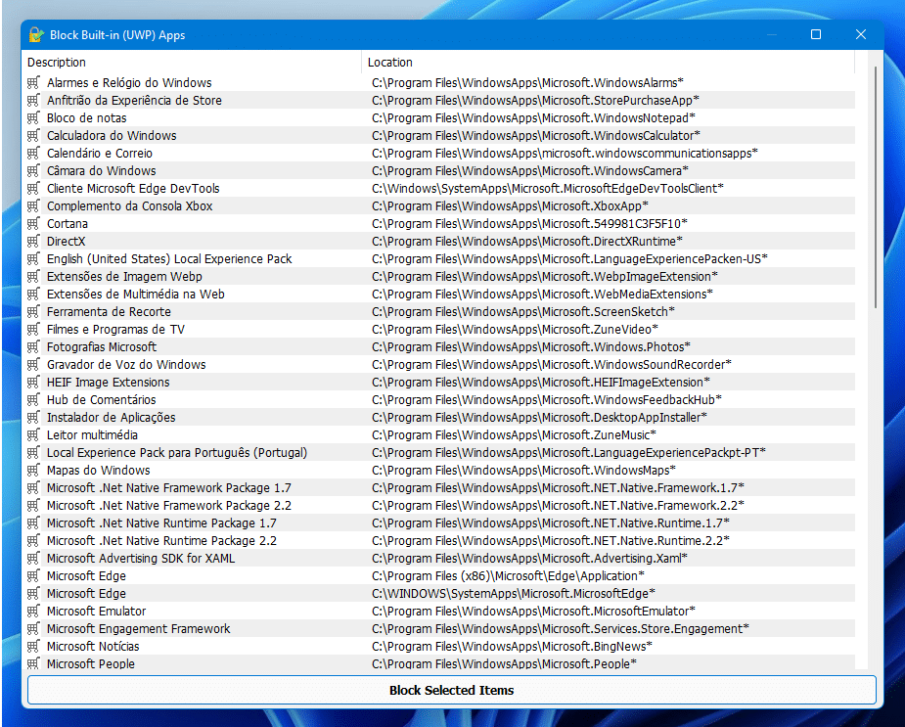905x727 pixels.
Task: Click the store icon beside Microsoft Engagement Framework
Action: click(x=33, y=629)
